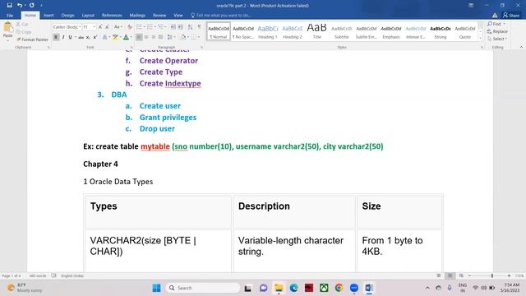Click the Borders icon
Image resolution: width=526 pixels, height=296 pixels.
tap(194, 37)
